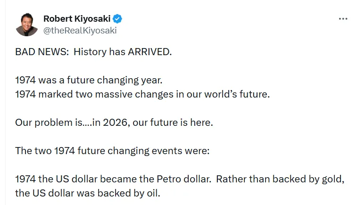Click the line "The two 1974 future changing events were:"
357x205 pixels.
tap(109, 151)
